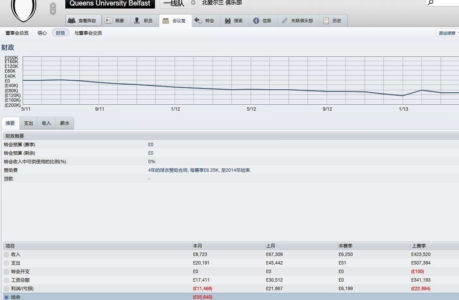Viewport: 459px width, 300px height.
Task: Select the 工资总额 total wages radio button
Action: click(x=6, y=280)
